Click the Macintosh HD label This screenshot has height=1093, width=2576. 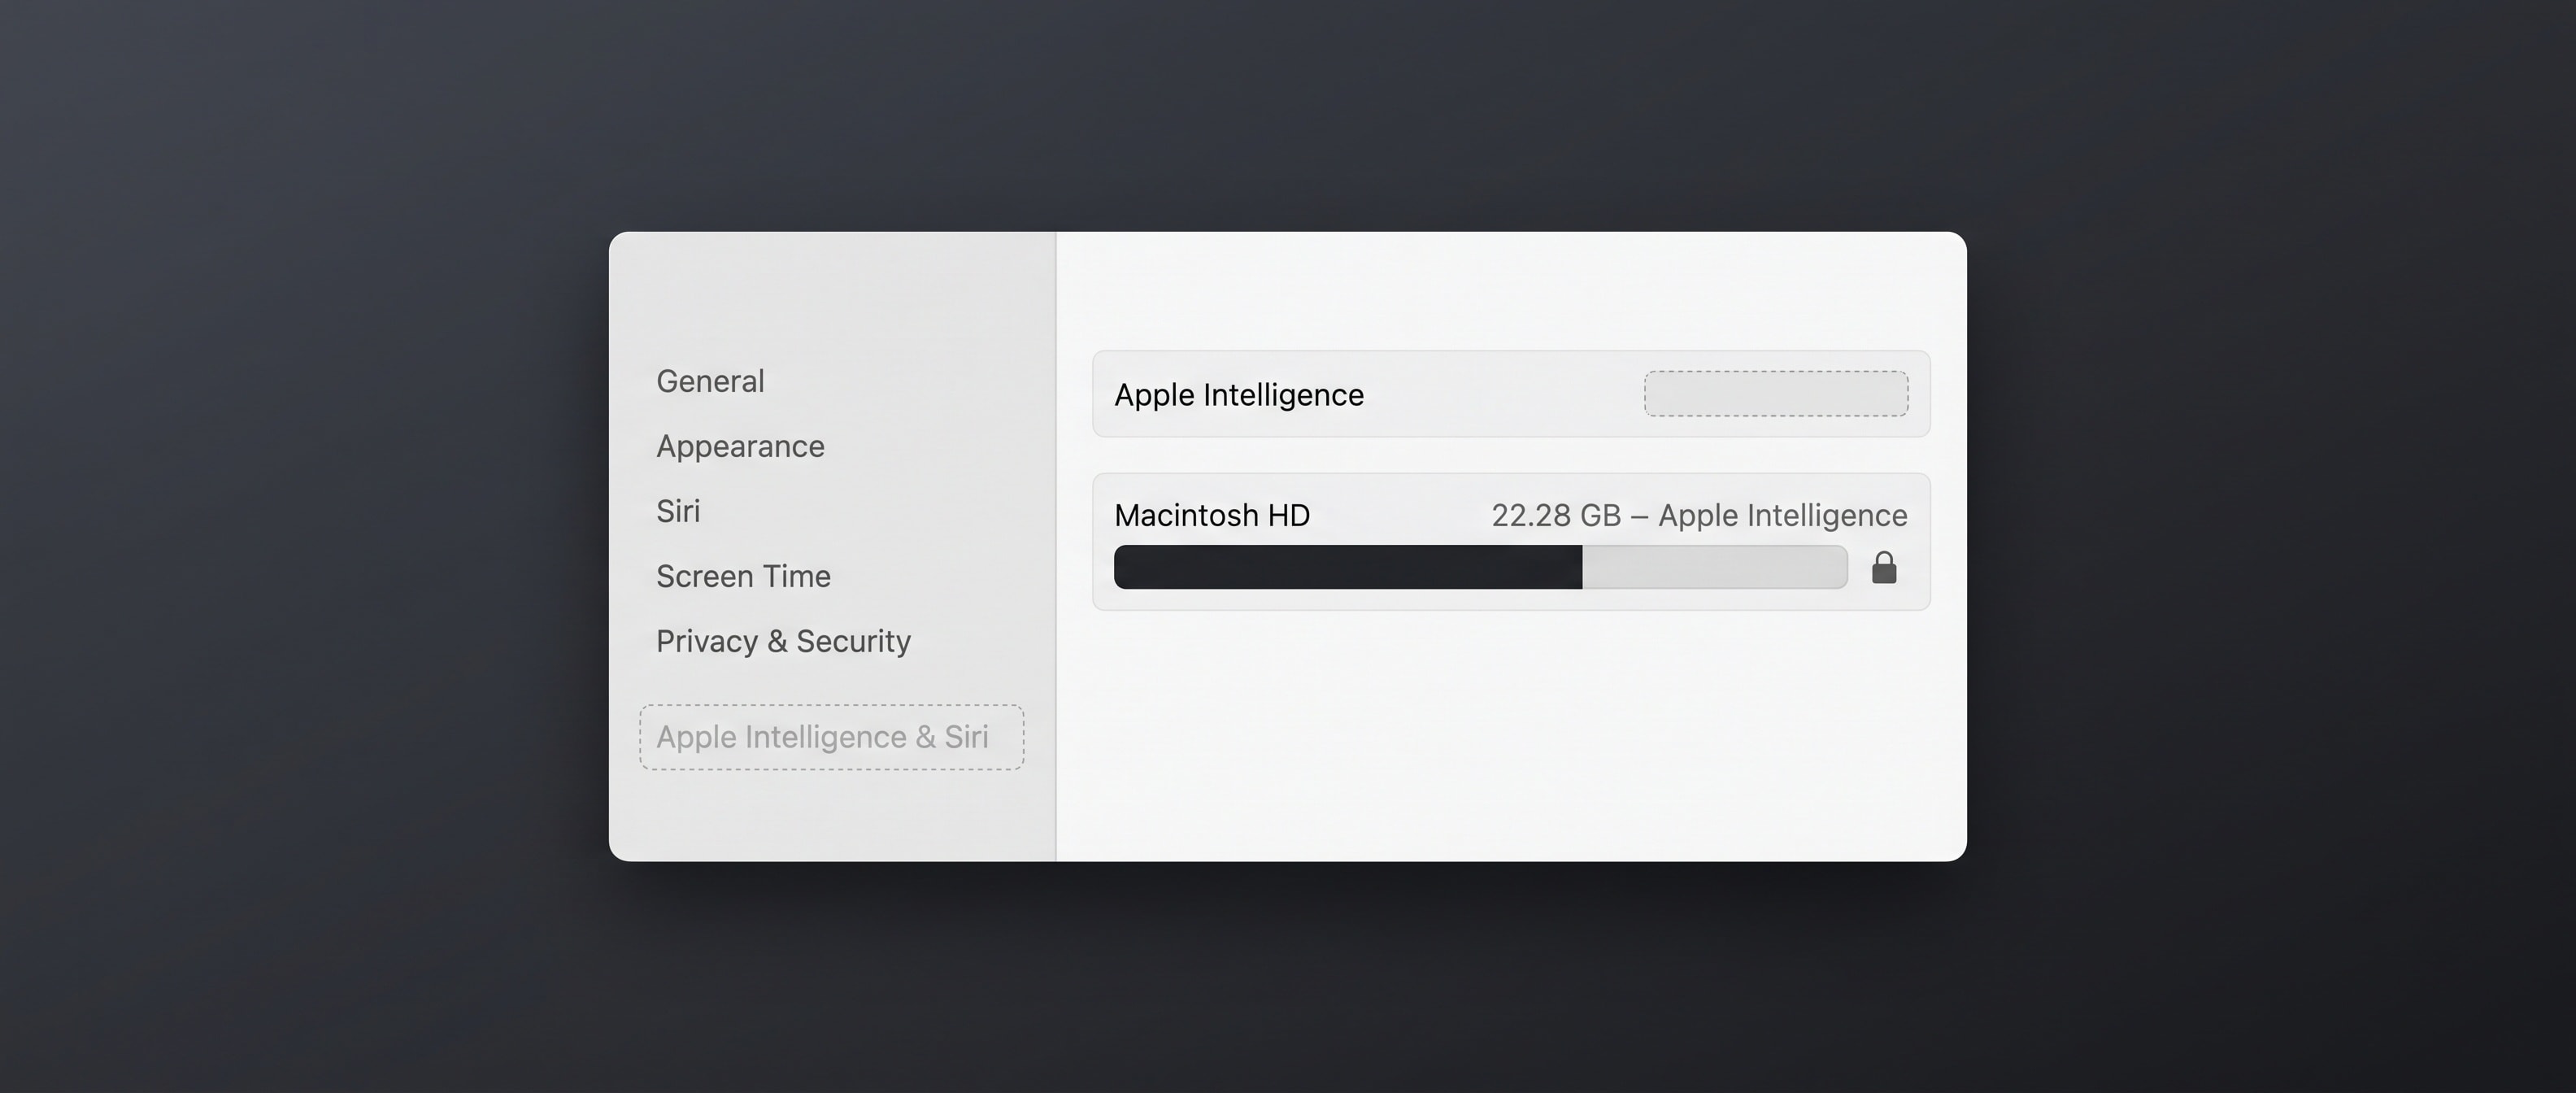click(x=1212, y=515)
